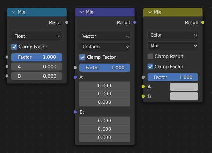
Task: Click the yellow Result output socket of the Color node
Action: pos(203,22)
